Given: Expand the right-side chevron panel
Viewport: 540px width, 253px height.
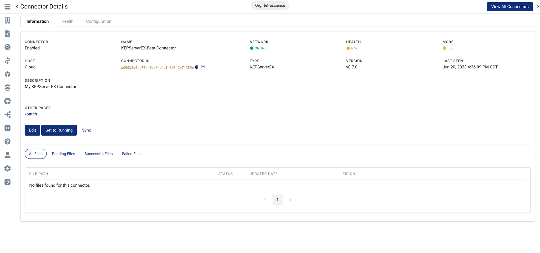Looking at the screenshot, I should pos(537,6).
